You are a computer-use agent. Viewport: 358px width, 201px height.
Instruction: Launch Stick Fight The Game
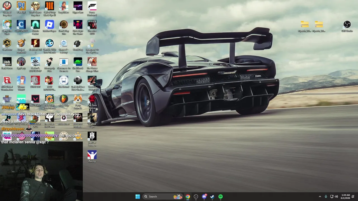click(x=78, y=27)
